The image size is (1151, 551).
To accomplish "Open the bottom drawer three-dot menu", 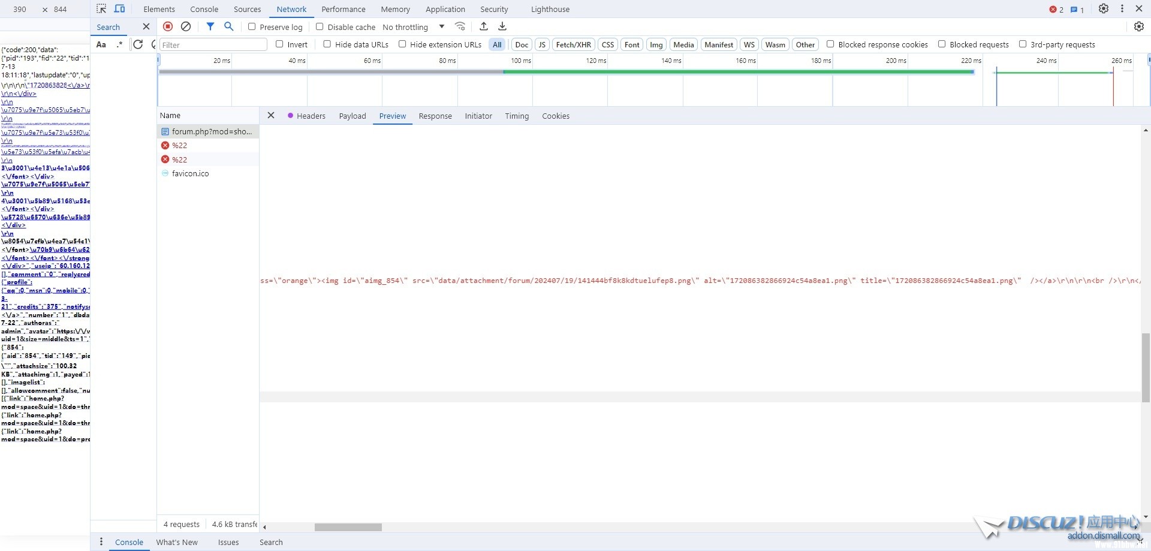I will (101, 542).
